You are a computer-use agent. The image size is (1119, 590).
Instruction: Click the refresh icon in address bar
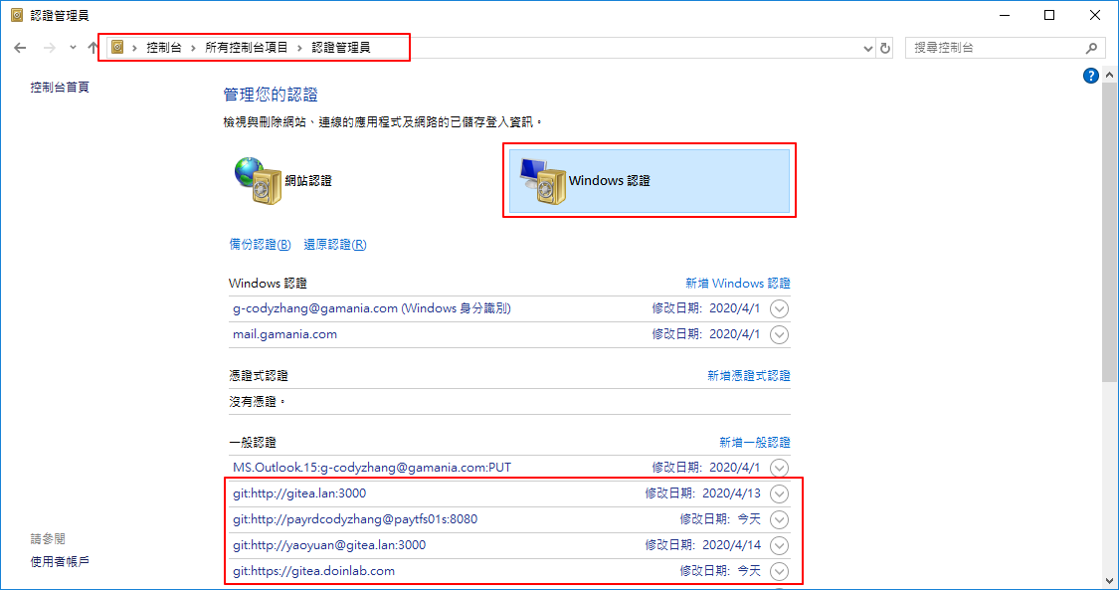(x=885, y=46)
